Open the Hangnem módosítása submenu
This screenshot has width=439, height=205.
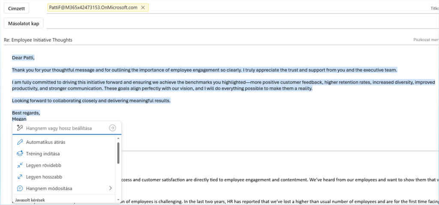(x=49, y=188)
